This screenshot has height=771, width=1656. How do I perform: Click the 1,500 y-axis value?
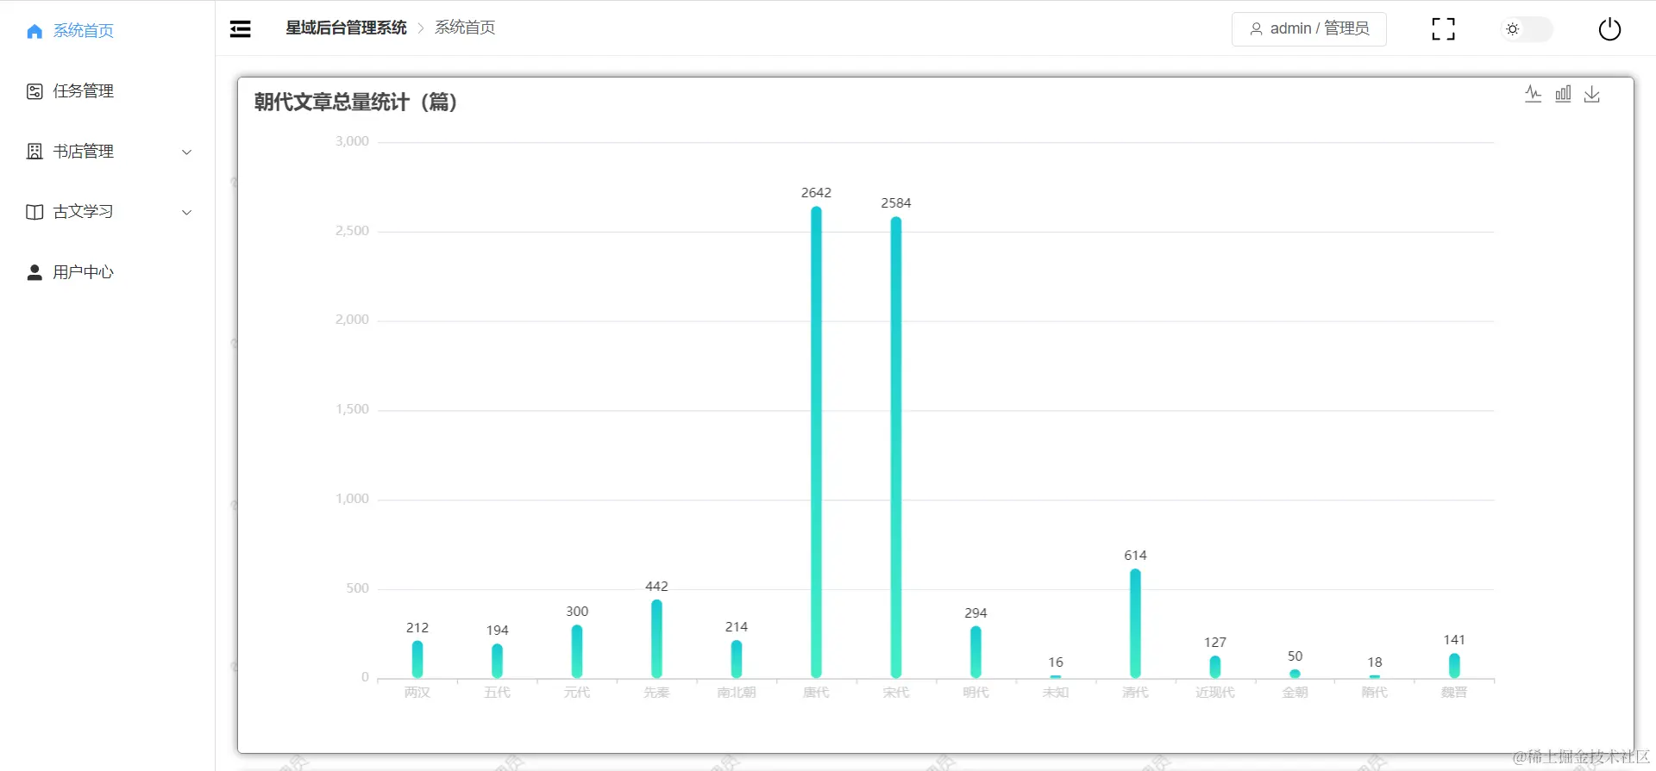[x=352, y=409]
